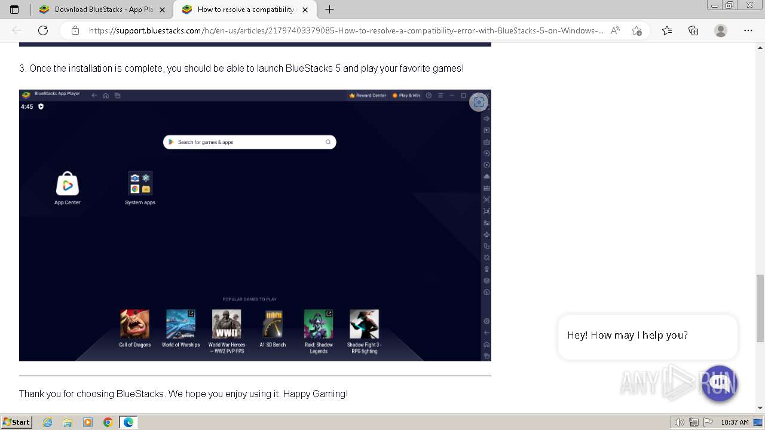Open the volume control in the tray
Screen dimensions: 765x430
point(680,422)
